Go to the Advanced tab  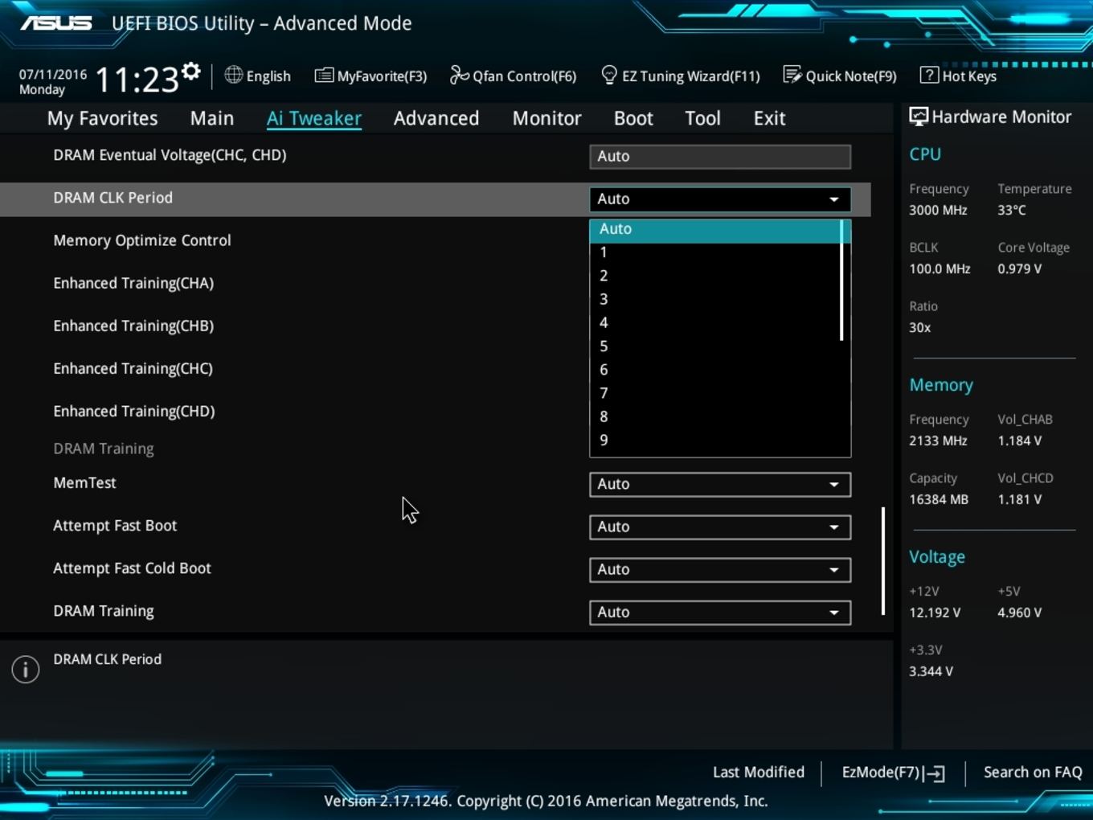436,118
